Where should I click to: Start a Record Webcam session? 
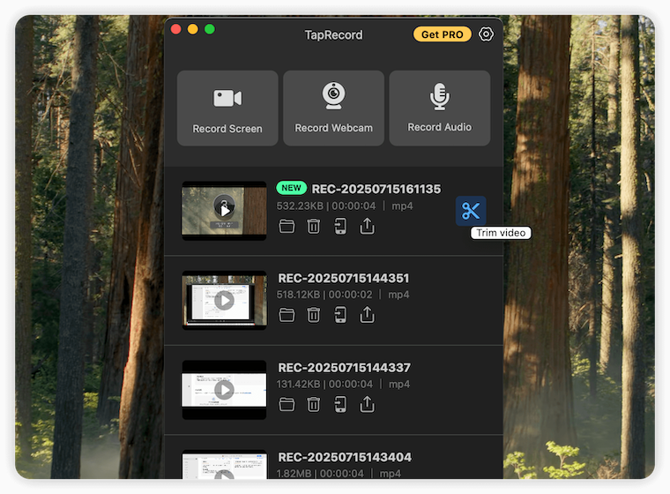coord(333,108)
